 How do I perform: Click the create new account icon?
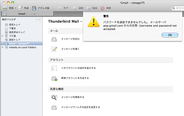(x=54, y=79)
